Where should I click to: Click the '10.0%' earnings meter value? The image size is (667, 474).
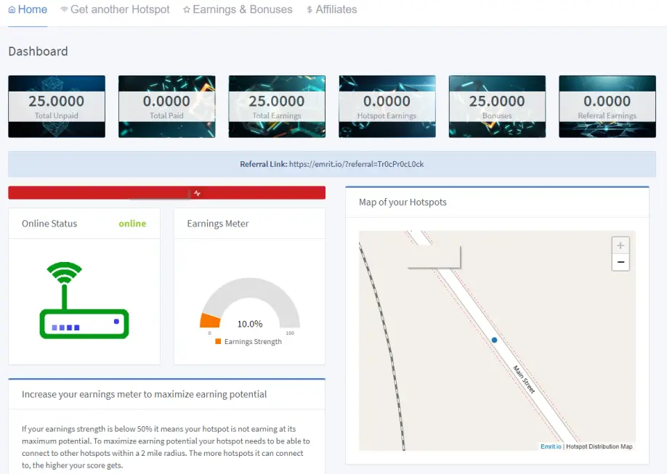coord(250,324)
